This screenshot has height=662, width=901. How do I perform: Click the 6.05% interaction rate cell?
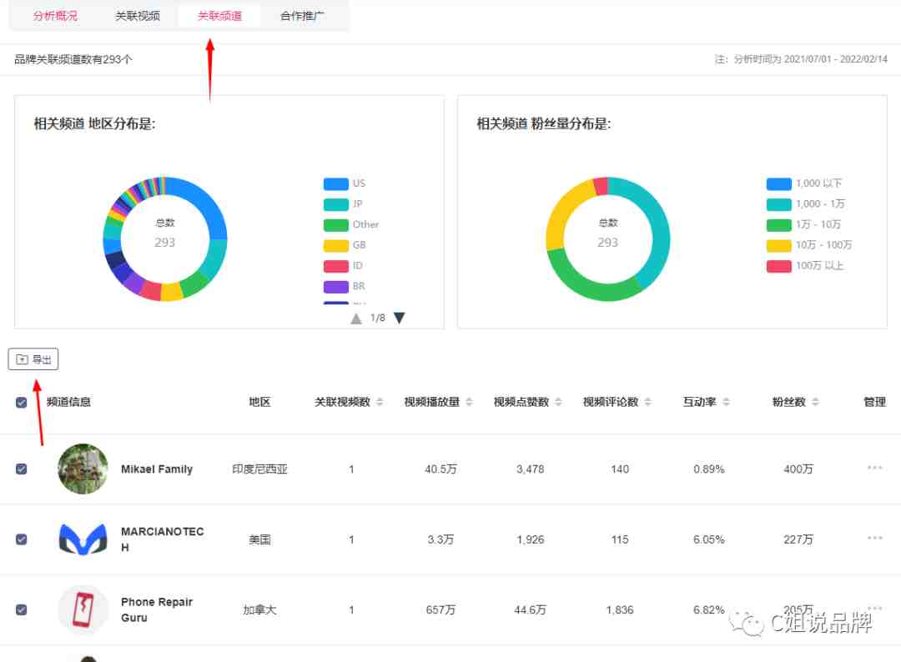pos(708,539)
